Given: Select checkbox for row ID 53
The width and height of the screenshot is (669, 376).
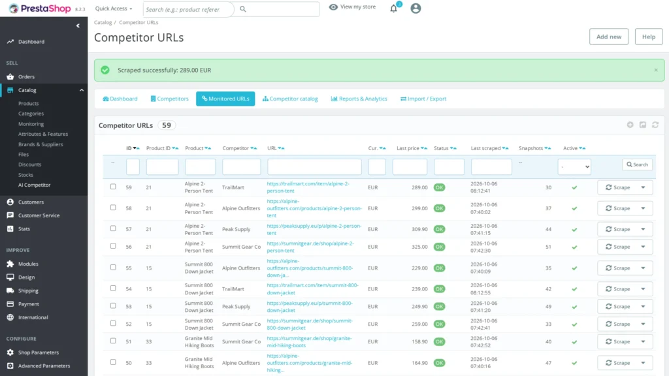Looking at the screenshot, I should point(113,305).
